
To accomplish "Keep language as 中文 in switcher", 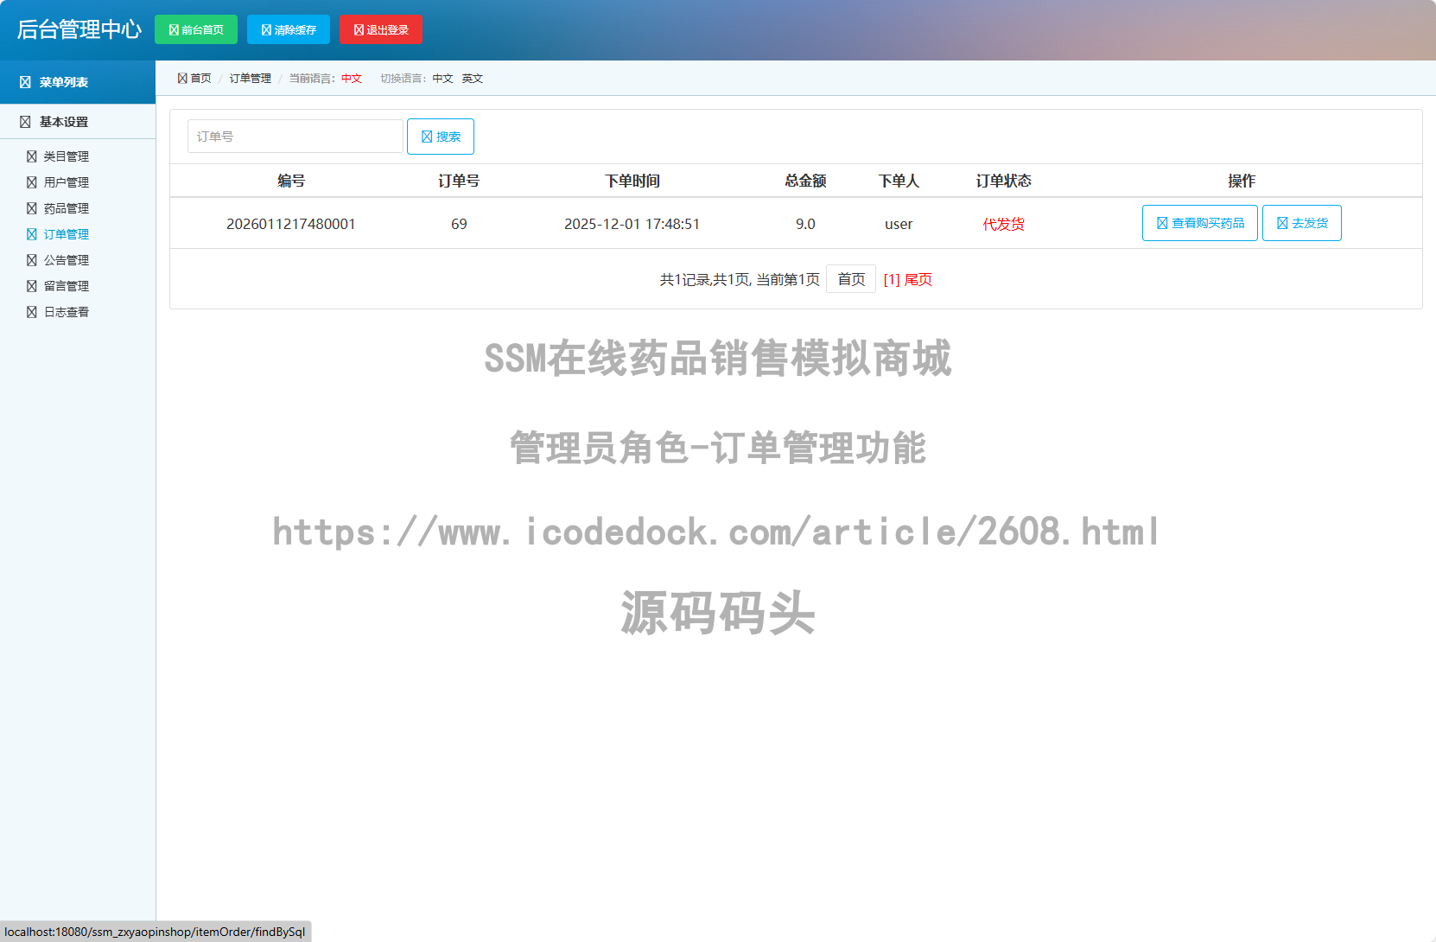I will point(442,78).
